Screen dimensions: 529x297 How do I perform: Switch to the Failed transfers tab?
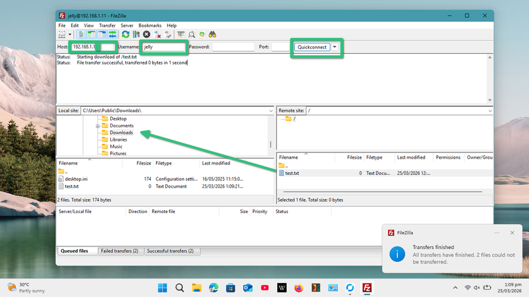pyautogui.click(x=119, y=251)
